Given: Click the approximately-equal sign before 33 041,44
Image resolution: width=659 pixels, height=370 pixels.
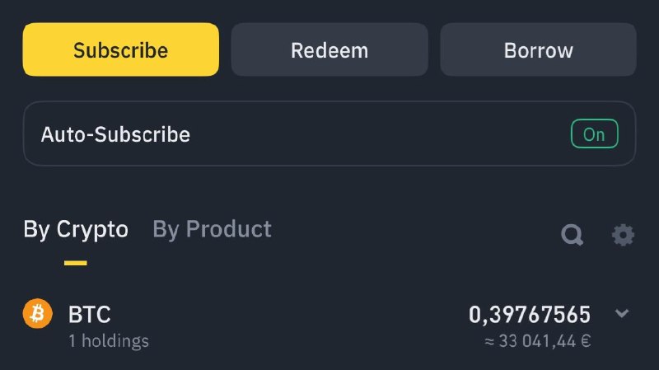Looking at the screenshot, I should pyautogui.click(x=489, y=341).
